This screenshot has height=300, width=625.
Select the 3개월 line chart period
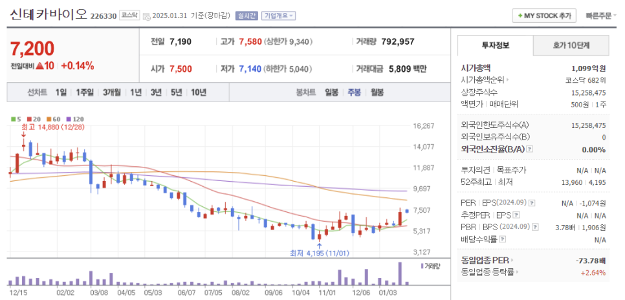pos(111,92)
